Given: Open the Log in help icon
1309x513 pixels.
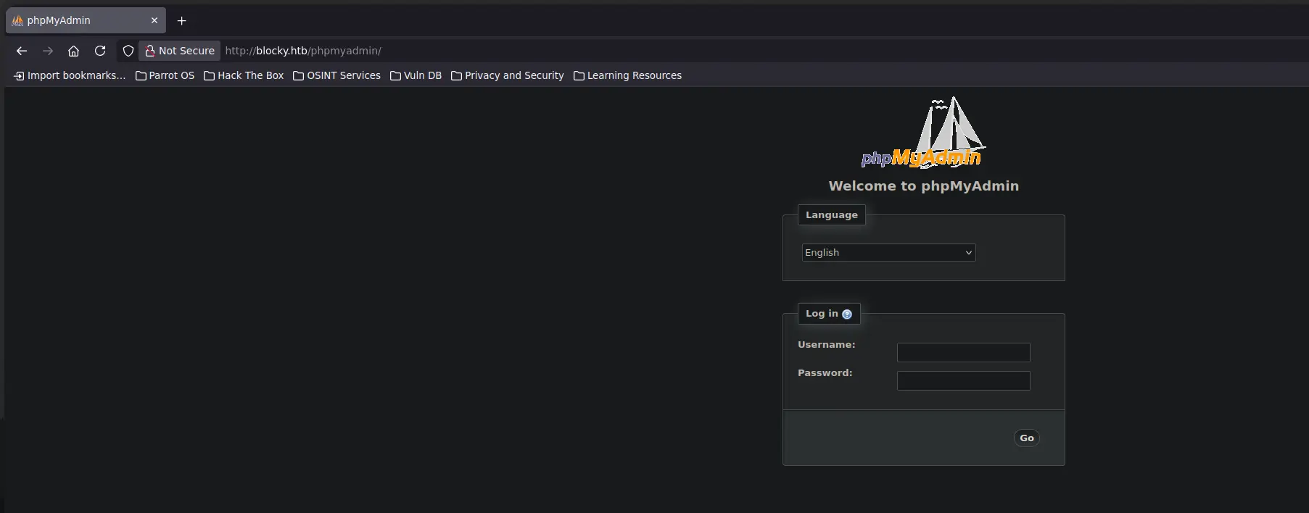Looking at the screenshot, I should (x=846, y=314).
